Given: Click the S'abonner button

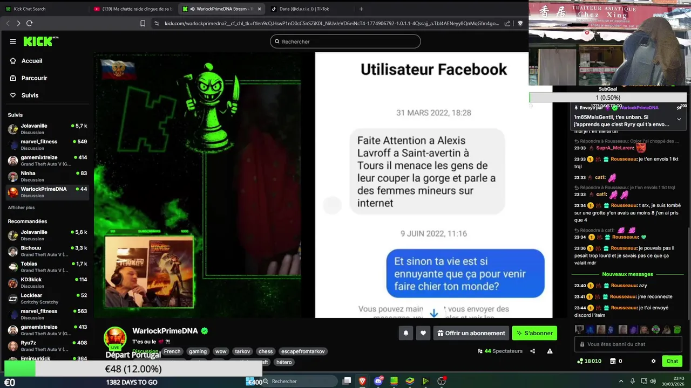Looking at the screenshot, I should (534, 333).
